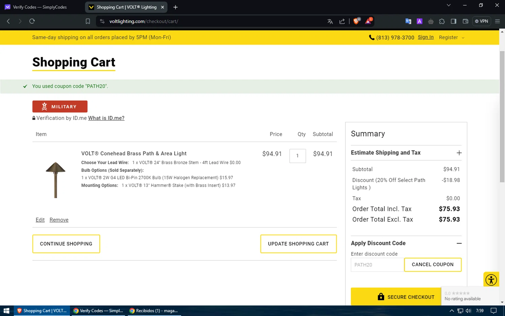This screenshot has width=505, height=316.
Task: Switch to Verify Codes SimplyCodes tab
Action: (40, 7)
